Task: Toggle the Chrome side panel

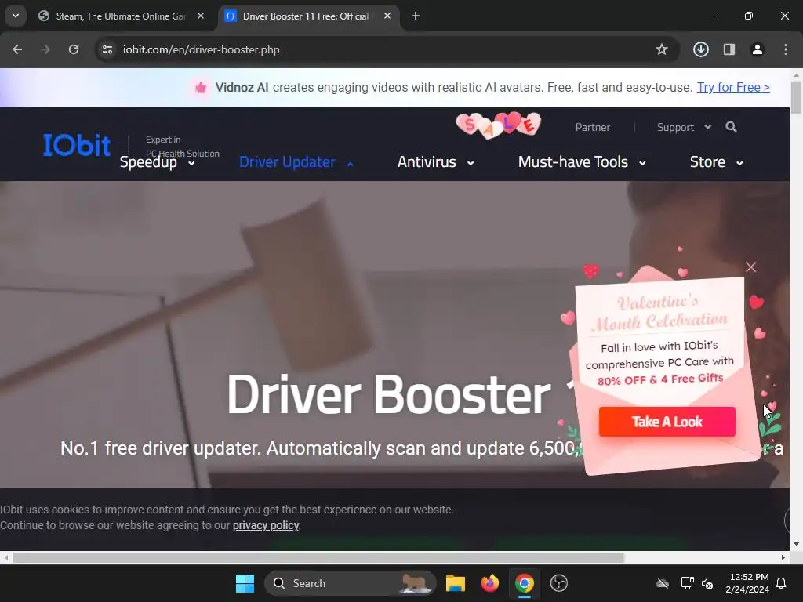Action: click(729, 49)
